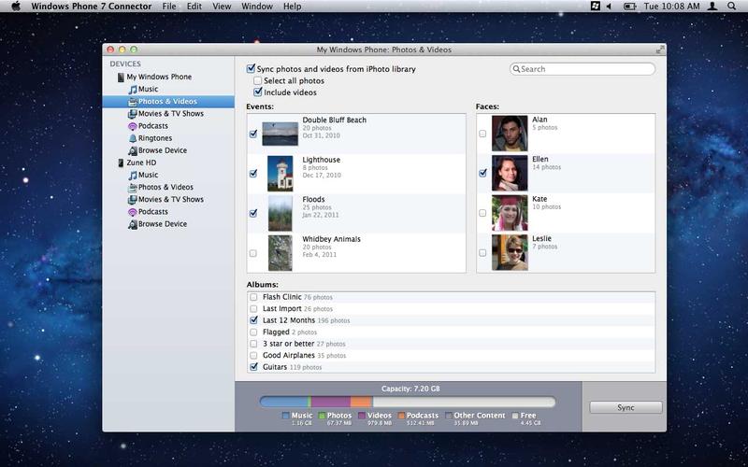Click Movies & TV Shows icon under Zune HD
This screenshot has height=467, width=748.
[133, 200]
